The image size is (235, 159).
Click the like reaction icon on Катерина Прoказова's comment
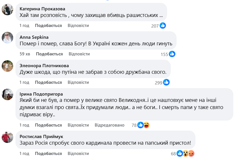163,26
